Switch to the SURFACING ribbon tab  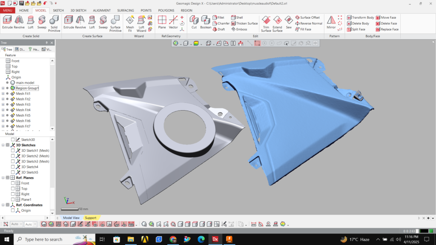pyautogui.click(x=126, y=10)
